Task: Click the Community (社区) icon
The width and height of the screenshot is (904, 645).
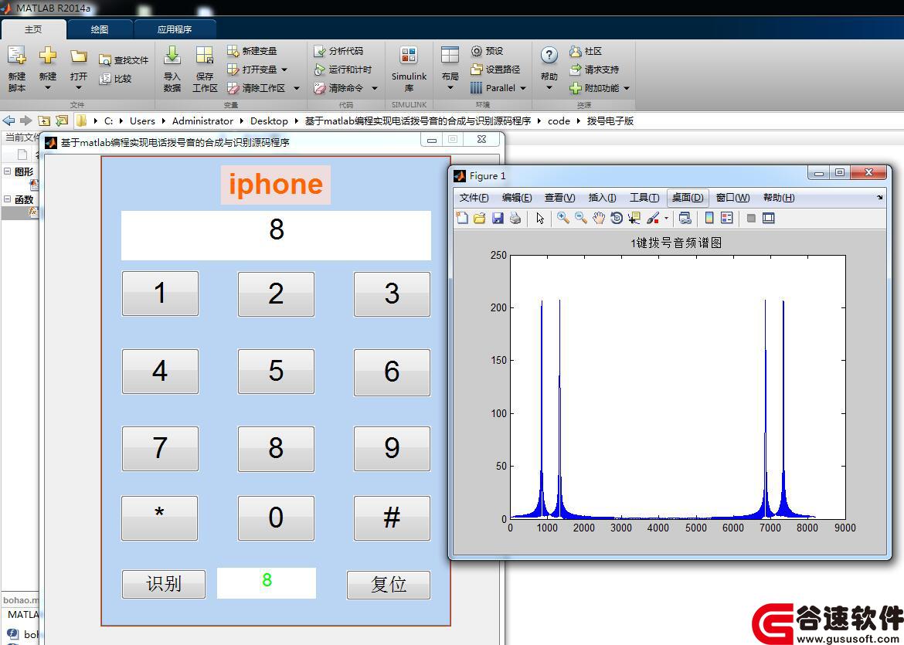Action: click(576, 51)
